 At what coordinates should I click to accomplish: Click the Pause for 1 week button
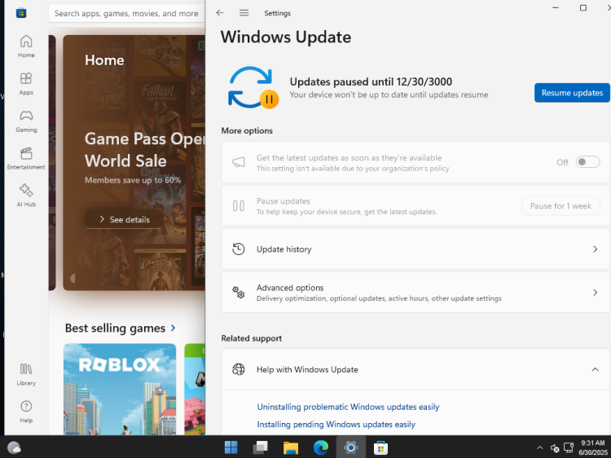pyautogui.click(x=560, y=206)
